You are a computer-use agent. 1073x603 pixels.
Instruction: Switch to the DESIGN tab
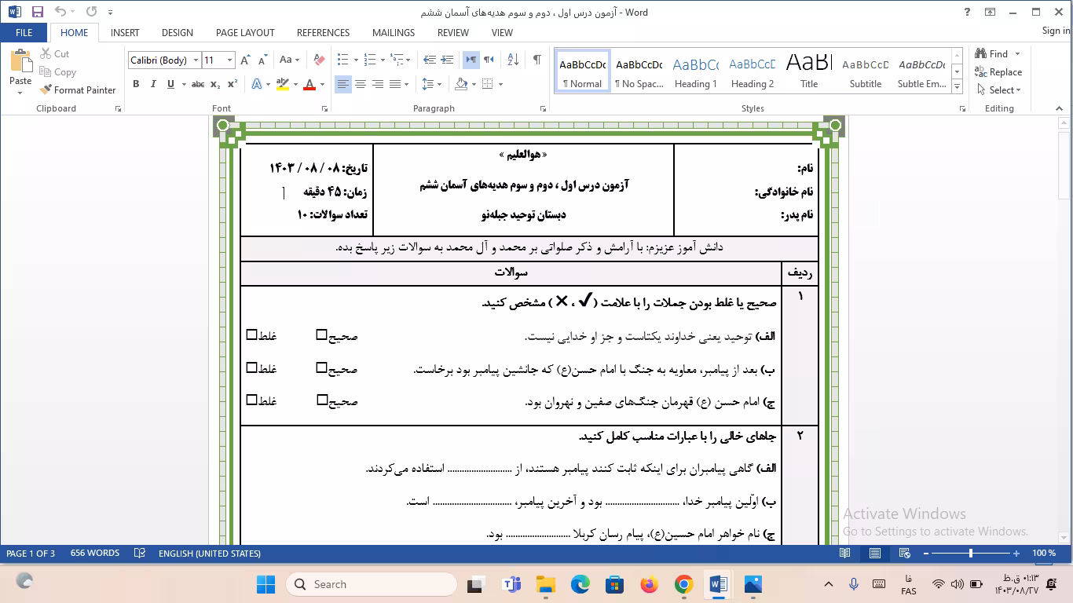(x=178, y=33)
